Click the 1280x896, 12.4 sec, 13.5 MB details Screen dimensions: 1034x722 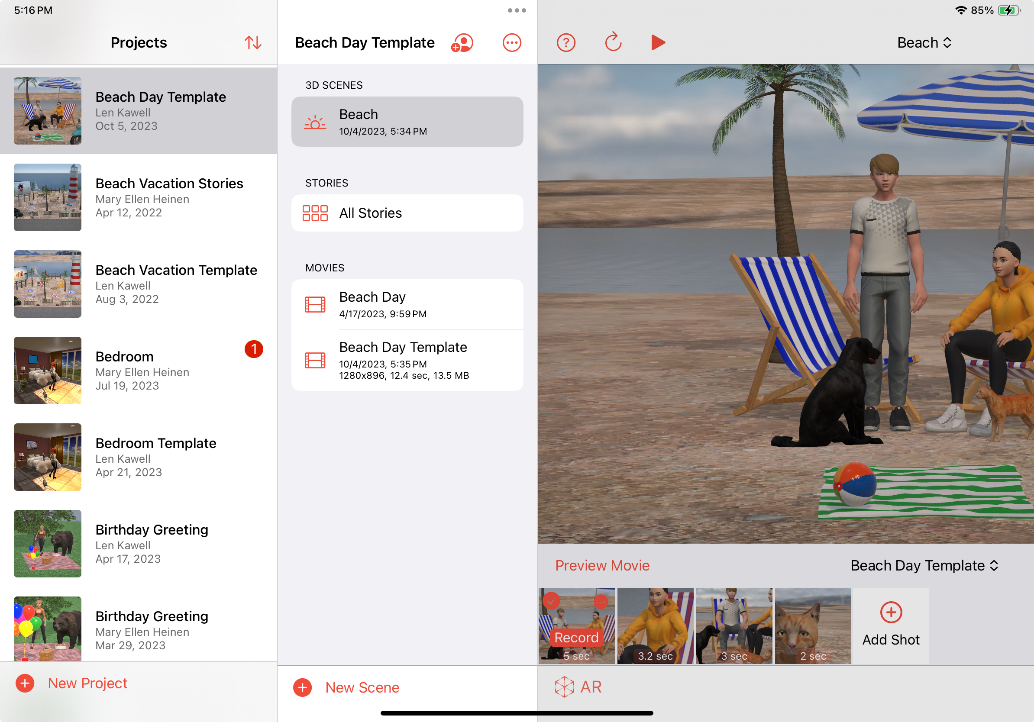(x=404, y=375)
